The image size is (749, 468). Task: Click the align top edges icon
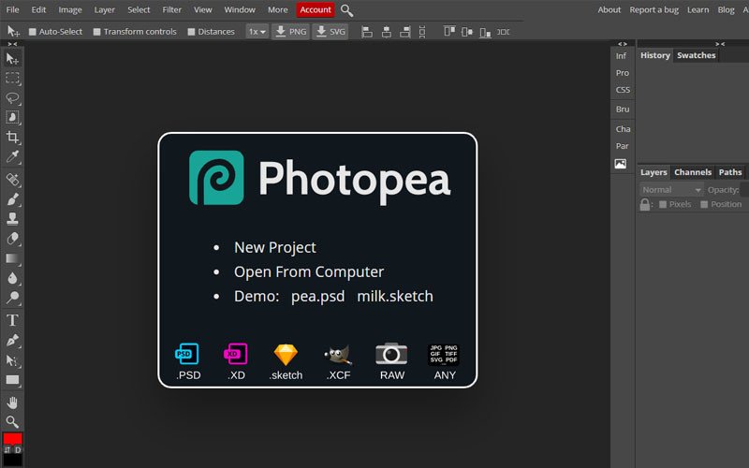449,32
